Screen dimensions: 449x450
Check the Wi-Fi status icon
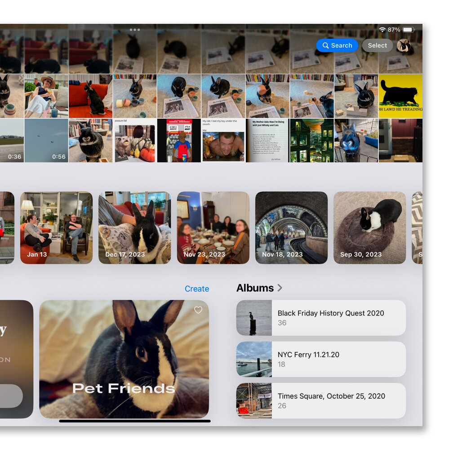click(382, 30)
